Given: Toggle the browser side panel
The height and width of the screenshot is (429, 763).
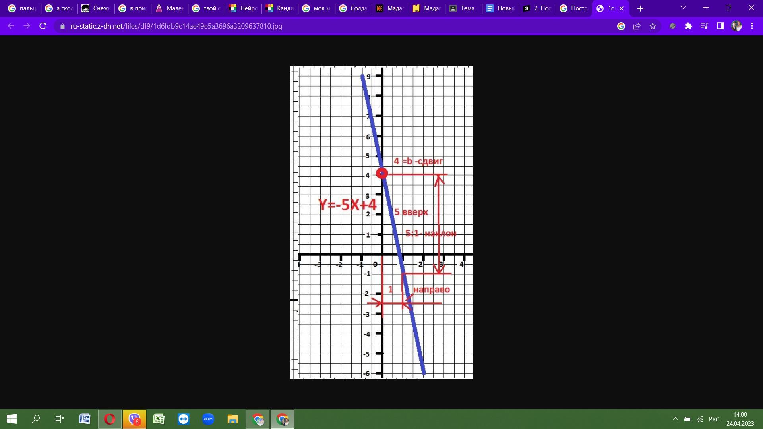Looking at the screenshot, I should point(720,26).
